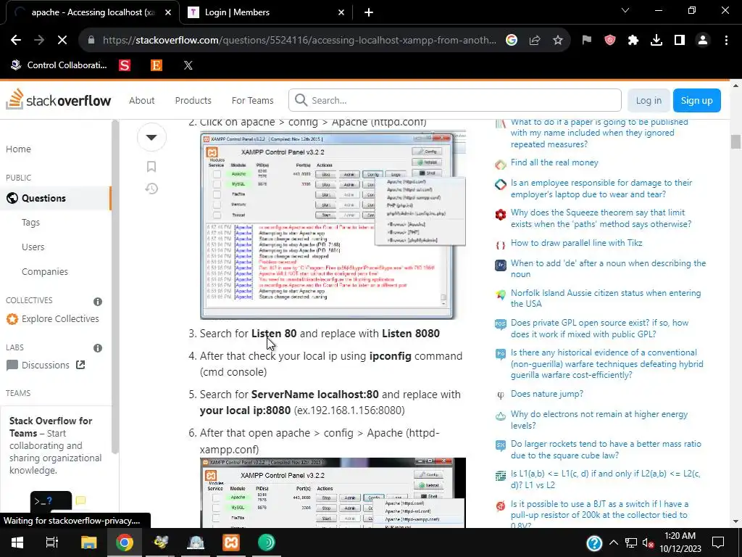Click the Collectives info icon

coord(98,301)
